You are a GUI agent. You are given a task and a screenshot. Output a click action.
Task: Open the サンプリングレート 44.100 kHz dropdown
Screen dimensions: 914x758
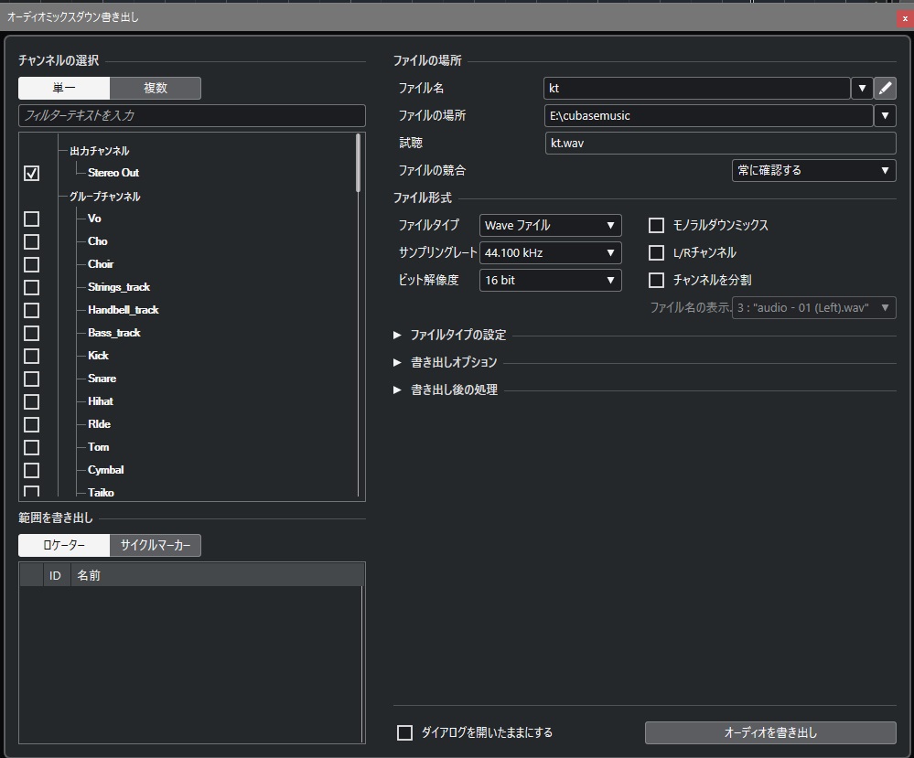(x=550, y=252)
